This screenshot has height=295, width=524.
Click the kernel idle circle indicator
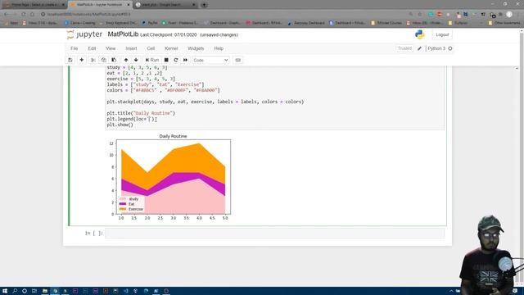450,48
